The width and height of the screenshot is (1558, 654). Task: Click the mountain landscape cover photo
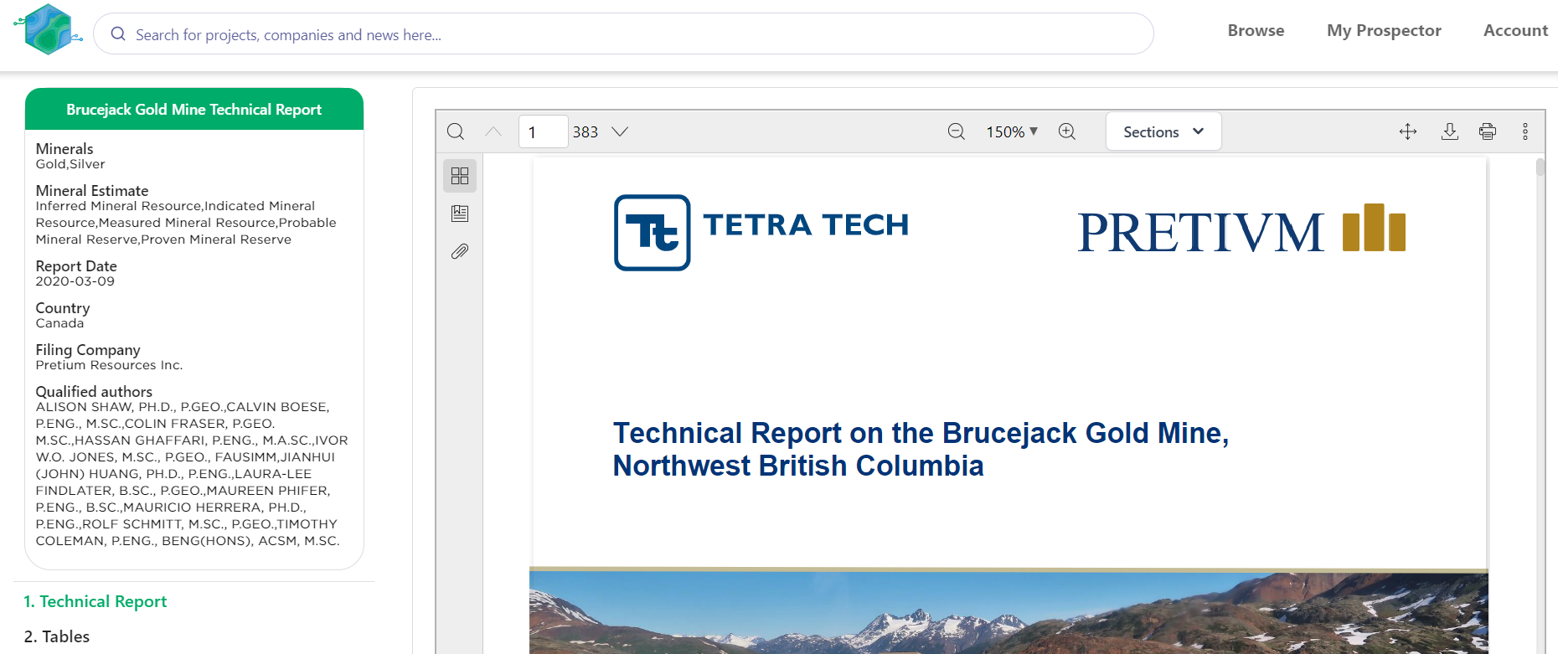[1009, 611]
